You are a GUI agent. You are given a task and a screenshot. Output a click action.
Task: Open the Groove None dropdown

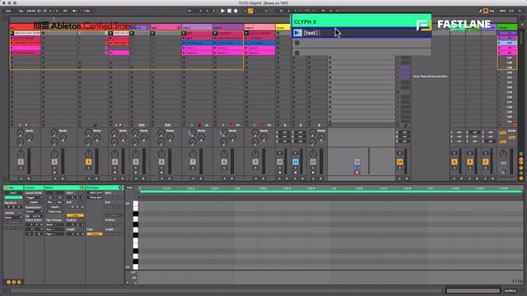(x=13, y=217)
